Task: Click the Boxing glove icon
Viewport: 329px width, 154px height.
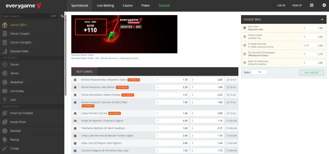Action: 4,140
